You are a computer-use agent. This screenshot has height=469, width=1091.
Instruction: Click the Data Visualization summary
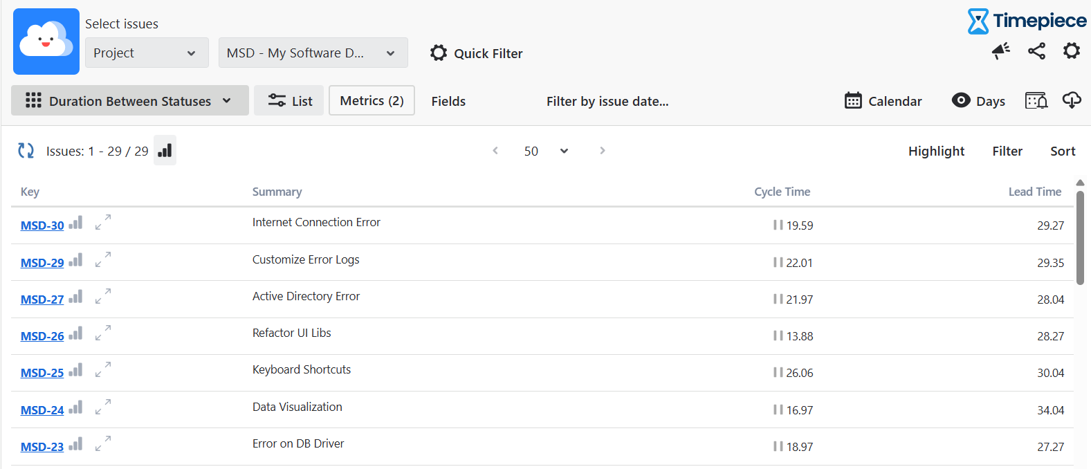point(297,407)
